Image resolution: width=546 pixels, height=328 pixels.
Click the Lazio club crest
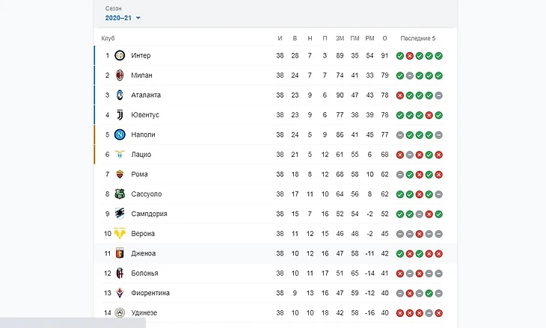[x=120, y=155]
